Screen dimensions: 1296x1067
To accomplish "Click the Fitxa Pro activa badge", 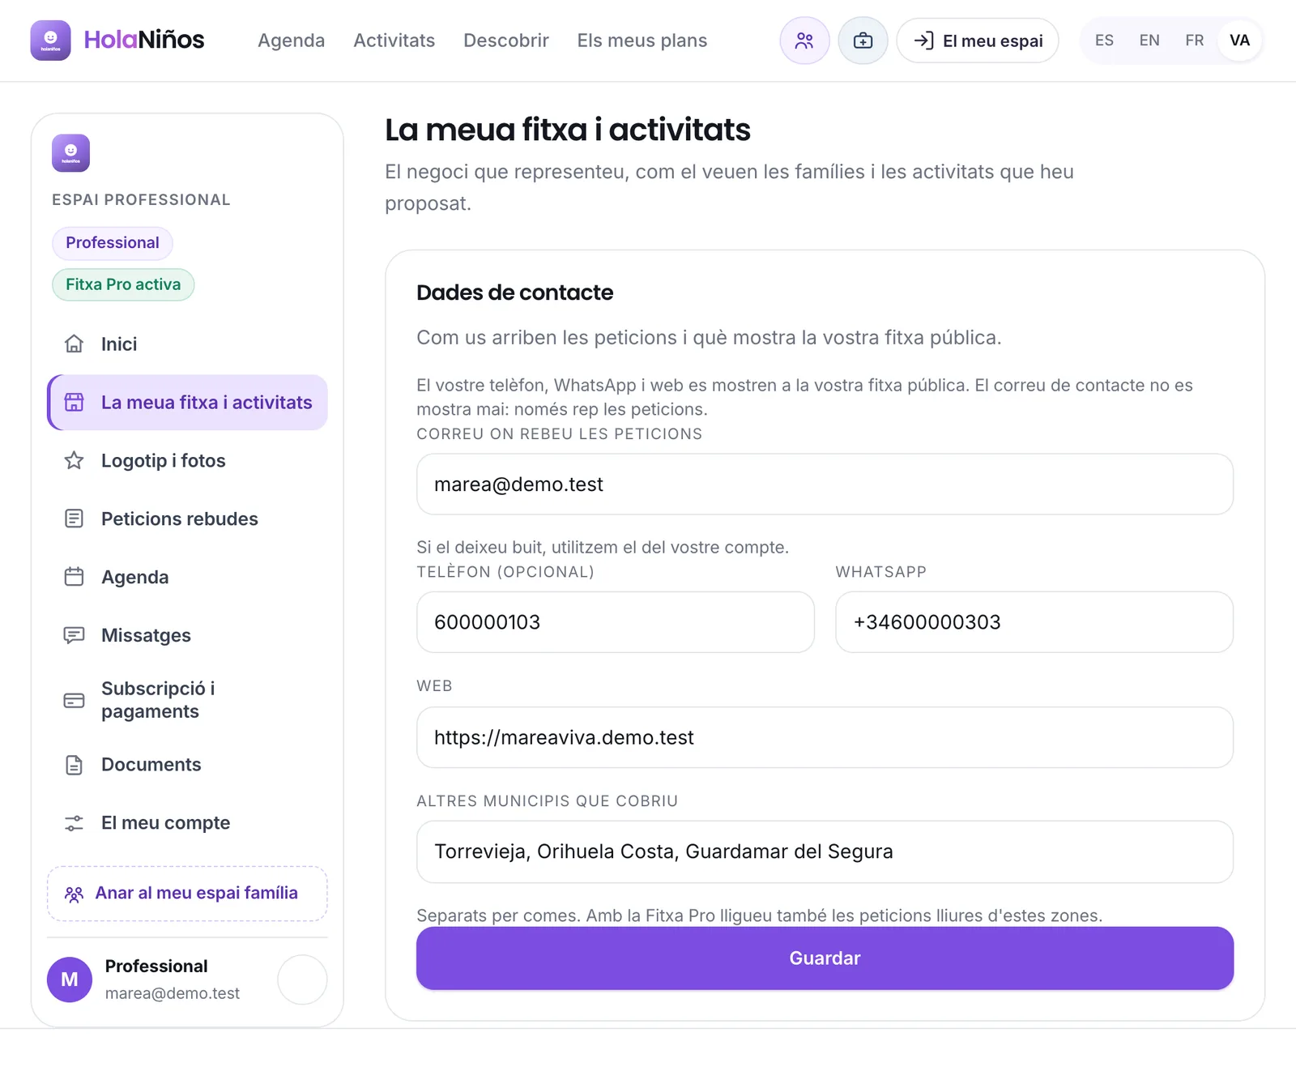I will [x=123, y=284].
